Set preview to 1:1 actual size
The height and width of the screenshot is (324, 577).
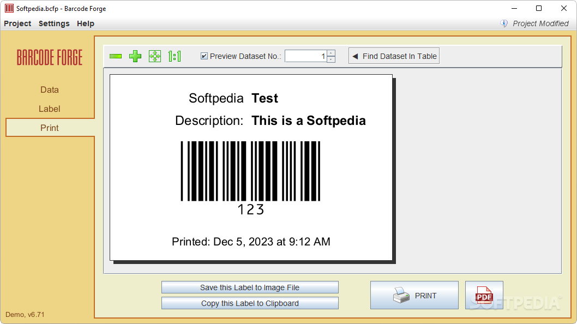(175, 56)
